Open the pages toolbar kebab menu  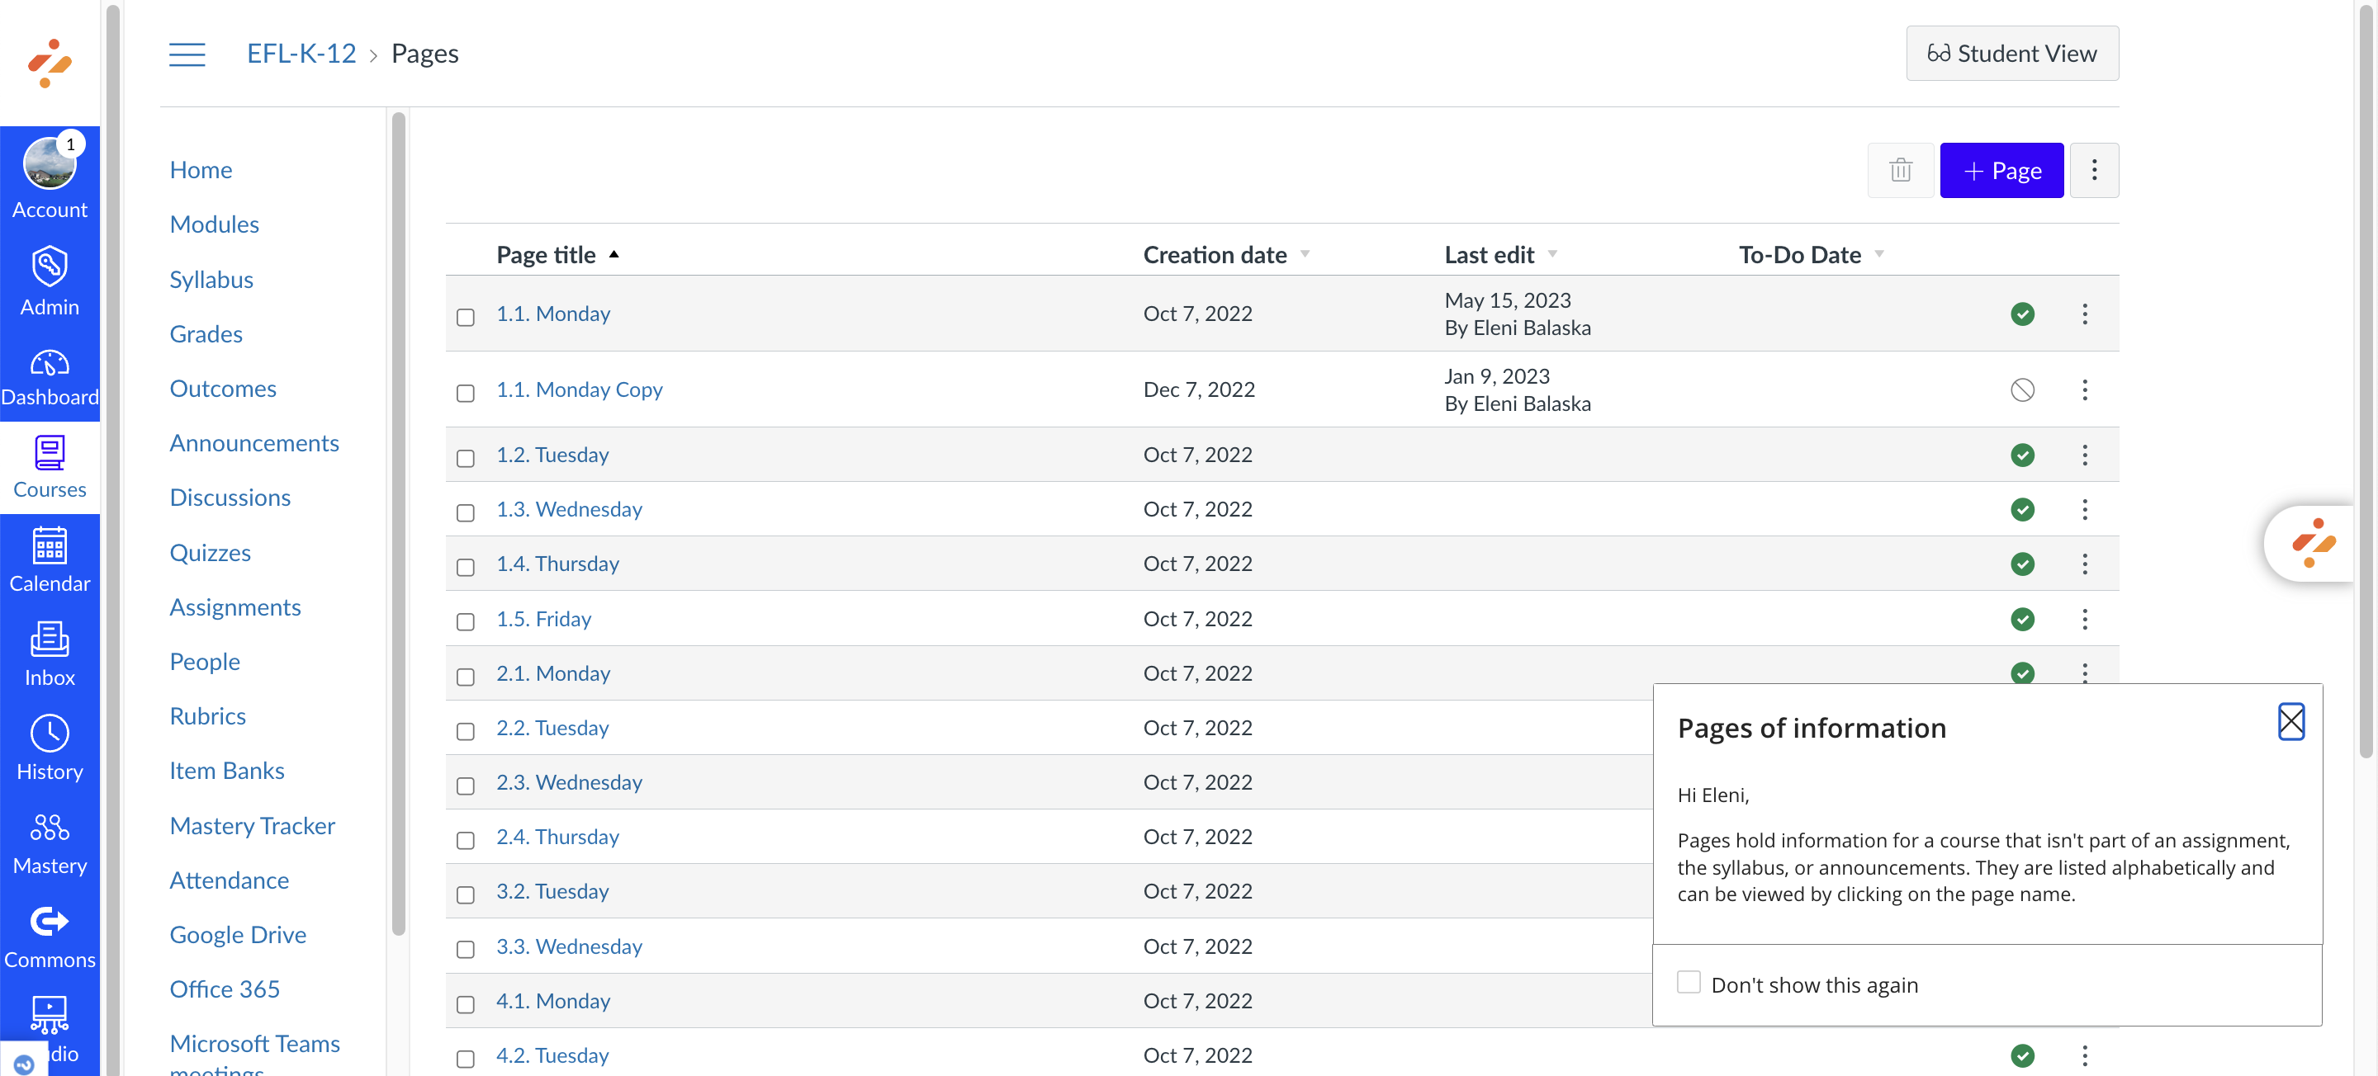pos(2093,170)
